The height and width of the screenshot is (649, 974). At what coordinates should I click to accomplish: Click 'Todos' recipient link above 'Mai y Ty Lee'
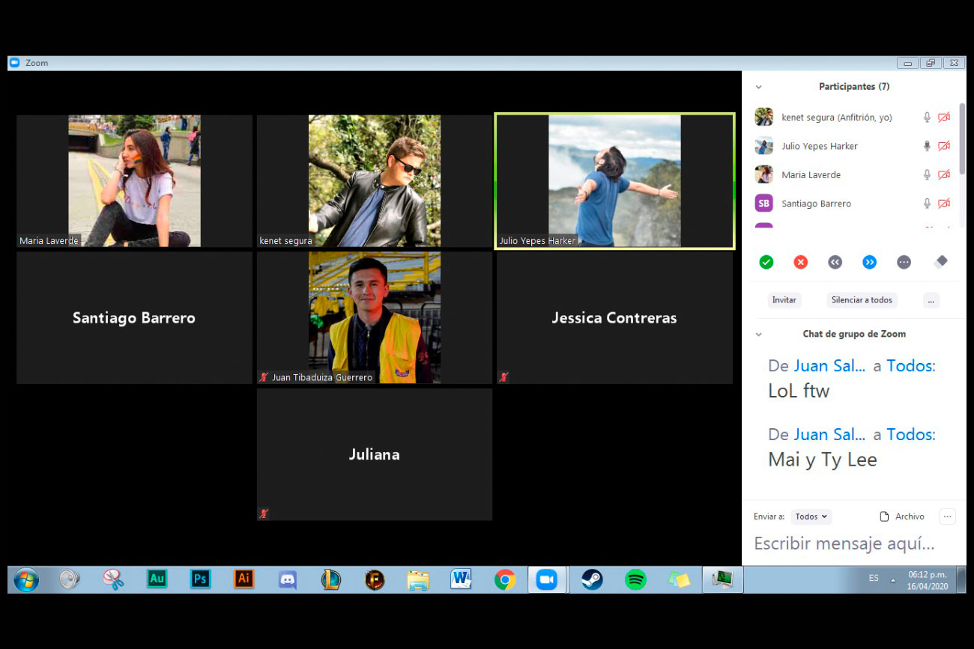pos(911,435)
